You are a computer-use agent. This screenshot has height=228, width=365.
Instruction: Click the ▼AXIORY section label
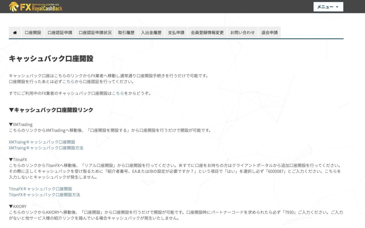click(18, 206)
